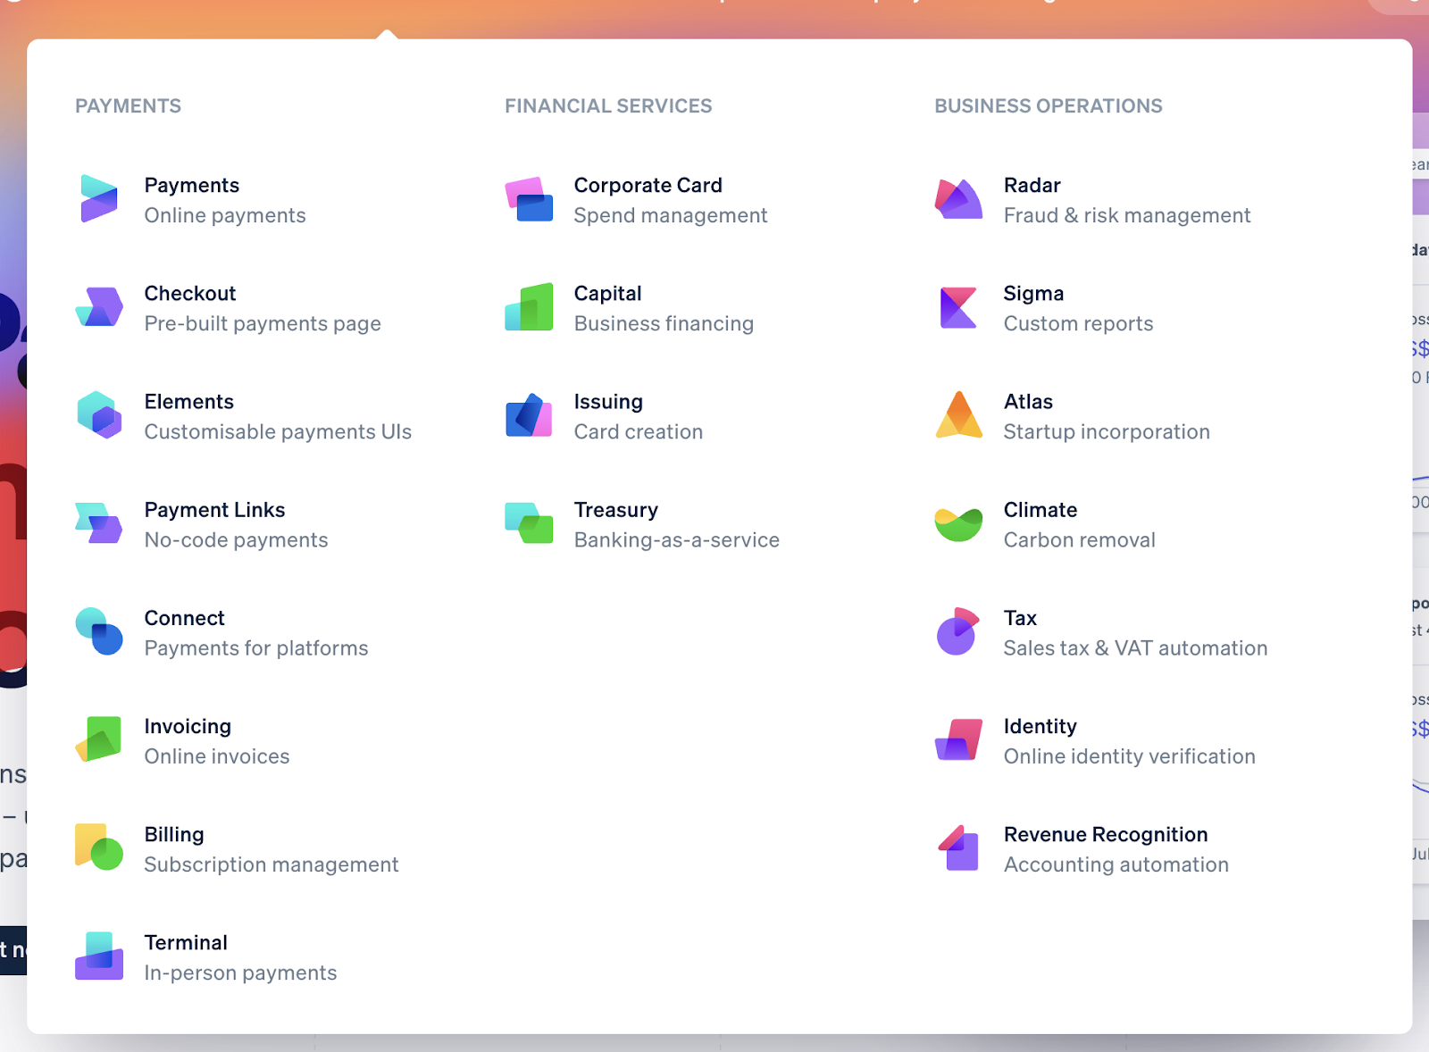
Task: Open the Invoicing menu link
Action: [x=188, y=726]
